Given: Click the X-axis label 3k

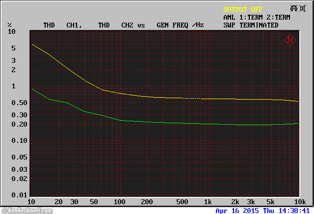Looking at the screenshot, I should coord(251,202).
